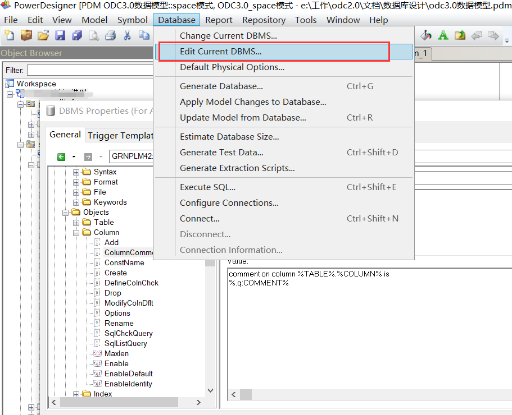Click the Print icon in the toolbar

point(110,35)
